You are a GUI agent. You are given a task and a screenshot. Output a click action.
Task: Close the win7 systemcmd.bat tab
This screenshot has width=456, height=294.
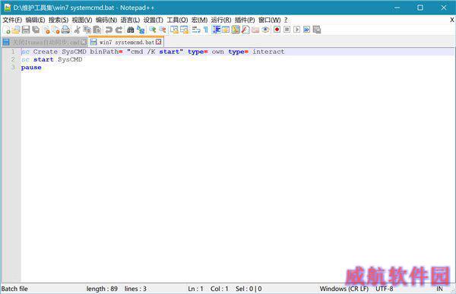click(x=159, y=42)
